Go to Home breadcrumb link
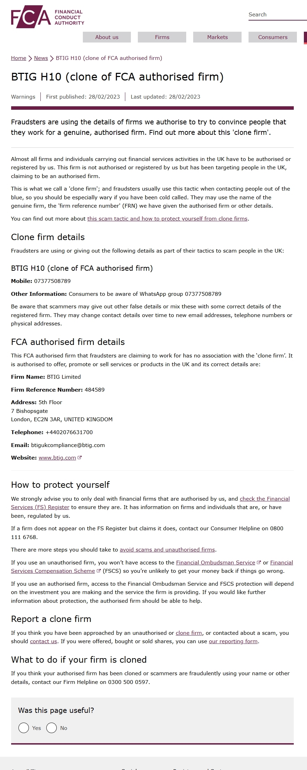Viewport: 307px width, 770px height. (18, 58)
